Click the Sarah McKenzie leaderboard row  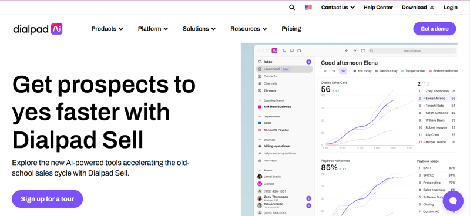pyautogui.click(x=437, y=113)
